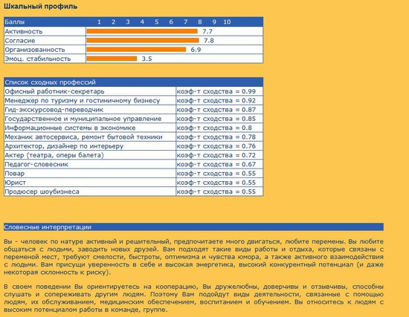Click the Словесные интерпретации header bar

click(x=193, y=227)
